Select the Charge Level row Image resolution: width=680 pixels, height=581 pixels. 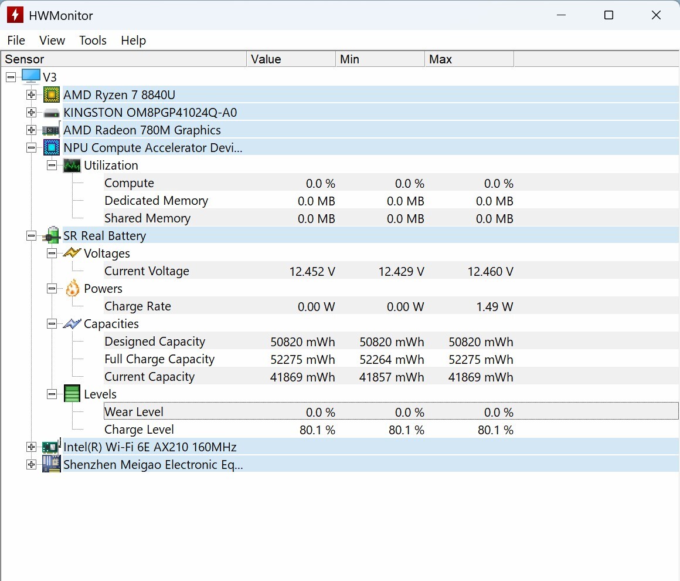coord(140,430)
